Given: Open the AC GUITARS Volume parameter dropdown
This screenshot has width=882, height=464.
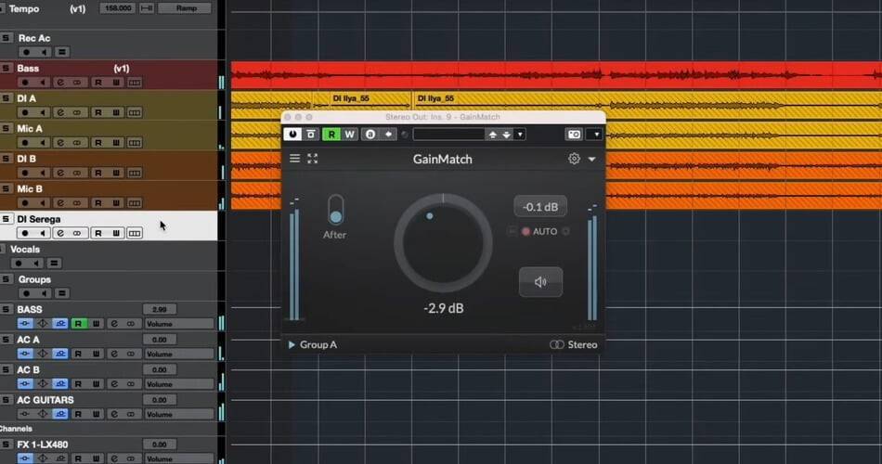Looking at the screenshot, I should (179, 415).
